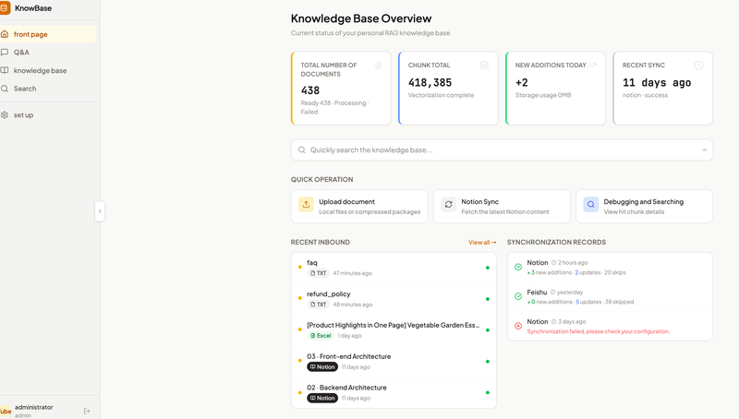Click the administrator avatar
Image resolution: width=739 pixels, height=419 pixels.
click(6, 411)
